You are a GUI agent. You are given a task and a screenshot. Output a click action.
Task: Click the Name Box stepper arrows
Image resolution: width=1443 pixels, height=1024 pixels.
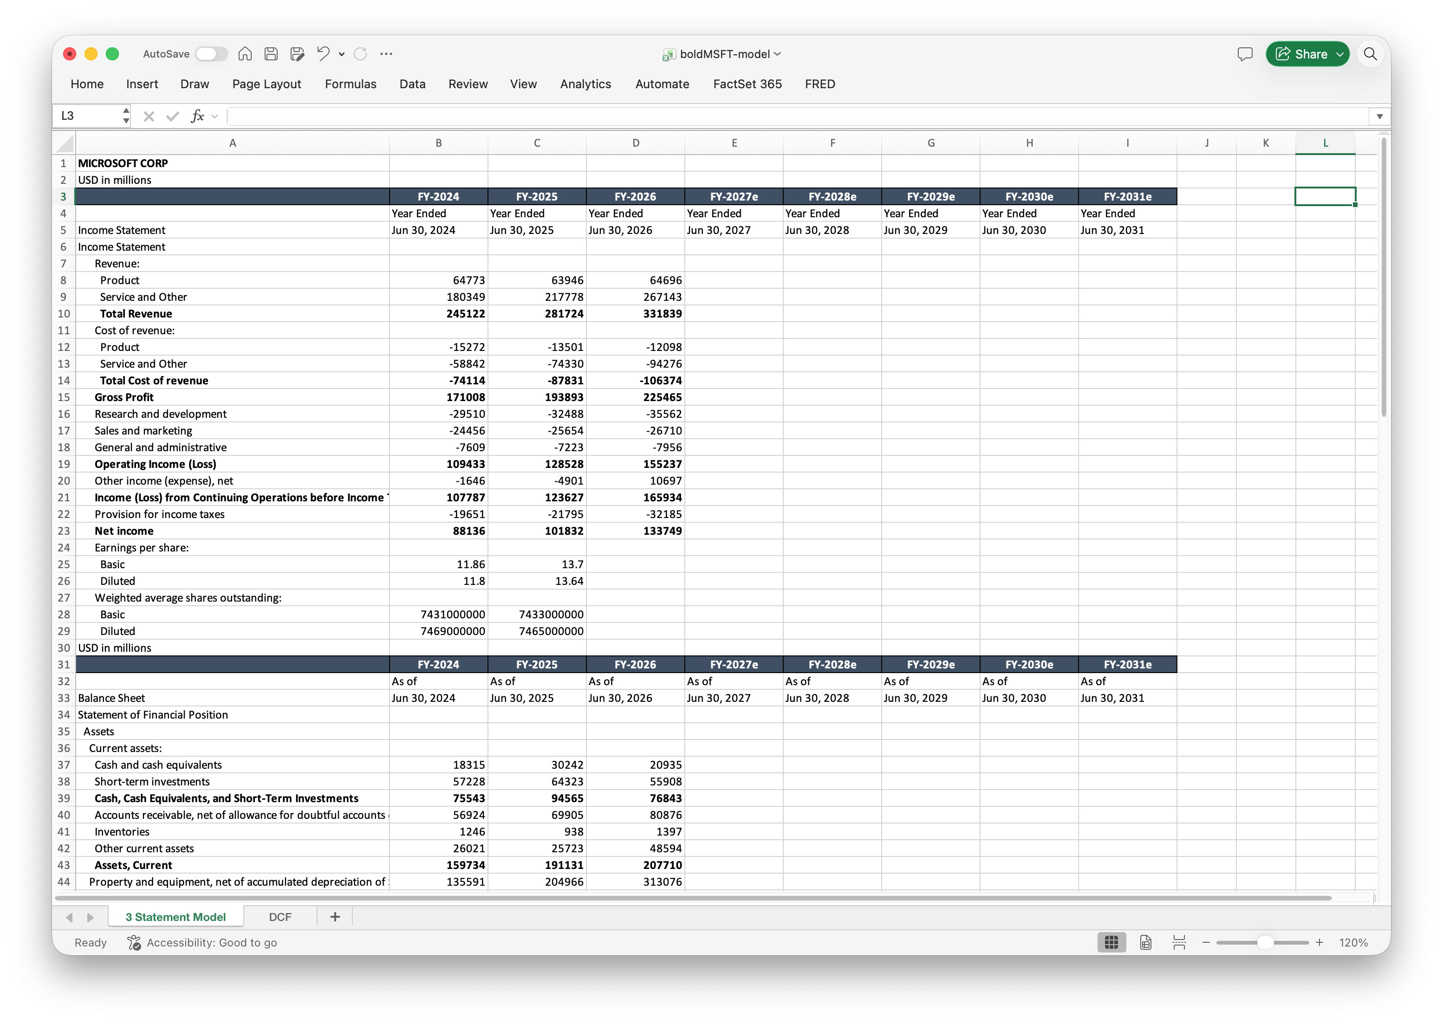[x=126, y=116]
